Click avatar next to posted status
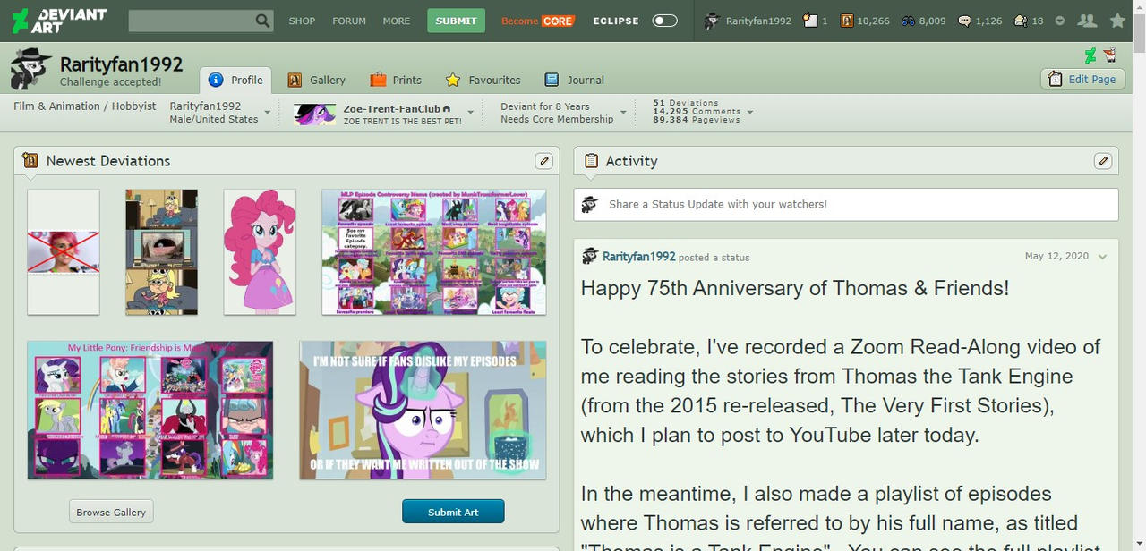This screenshot has height=551, width=1146. click(x=589, y=257)
